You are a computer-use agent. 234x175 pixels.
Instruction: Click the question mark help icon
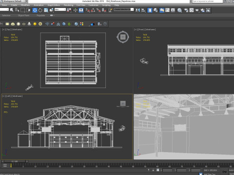(105, 24)
